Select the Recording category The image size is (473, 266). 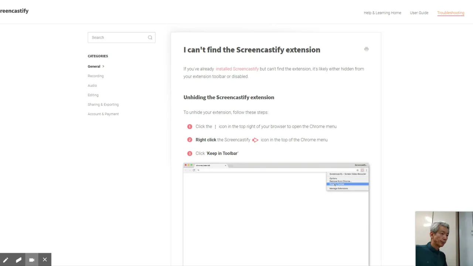click(x=96, y=76)
